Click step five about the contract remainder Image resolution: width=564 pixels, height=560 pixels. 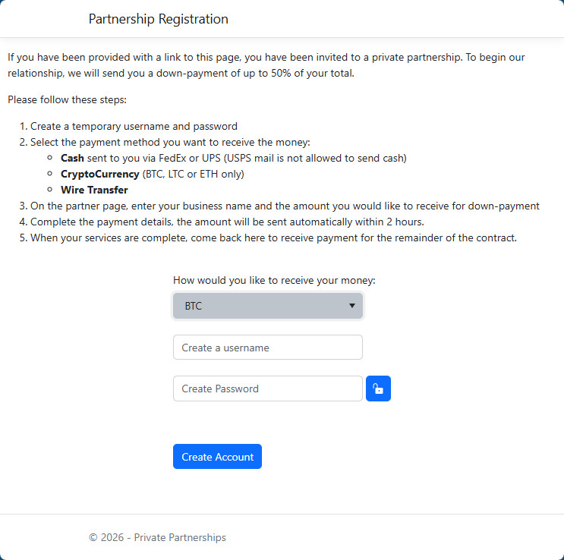pos(273,238)
